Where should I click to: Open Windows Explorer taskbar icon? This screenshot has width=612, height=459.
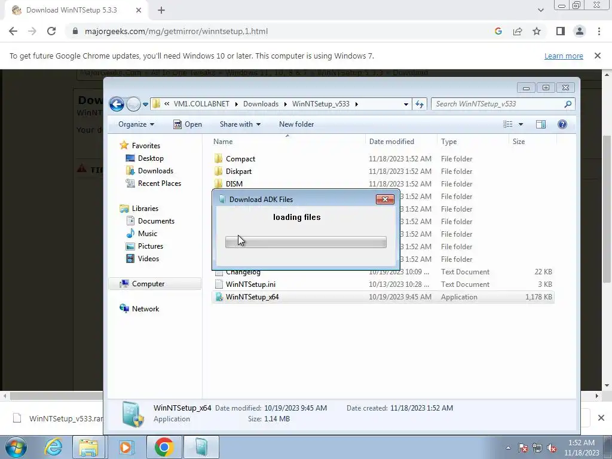click(88, 447)
